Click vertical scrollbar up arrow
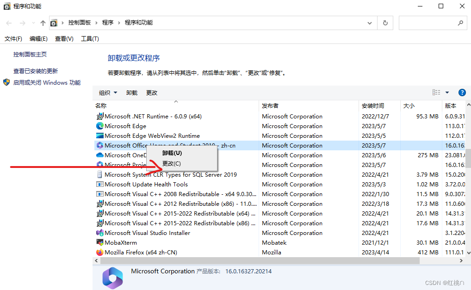This screenshot has height=290, width=471. (468, 105)
